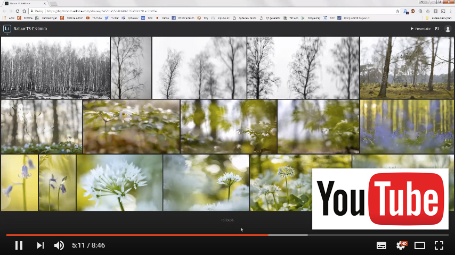This screenshot has height=255, width=455.
Task: Bookmark page with the star icon
Action: (x=397, y=11)
